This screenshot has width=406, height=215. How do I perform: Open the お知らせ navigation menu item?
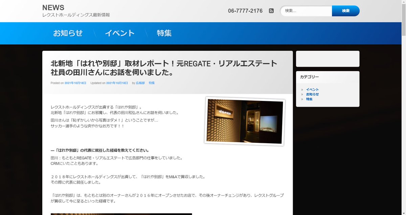click(68, 33)
